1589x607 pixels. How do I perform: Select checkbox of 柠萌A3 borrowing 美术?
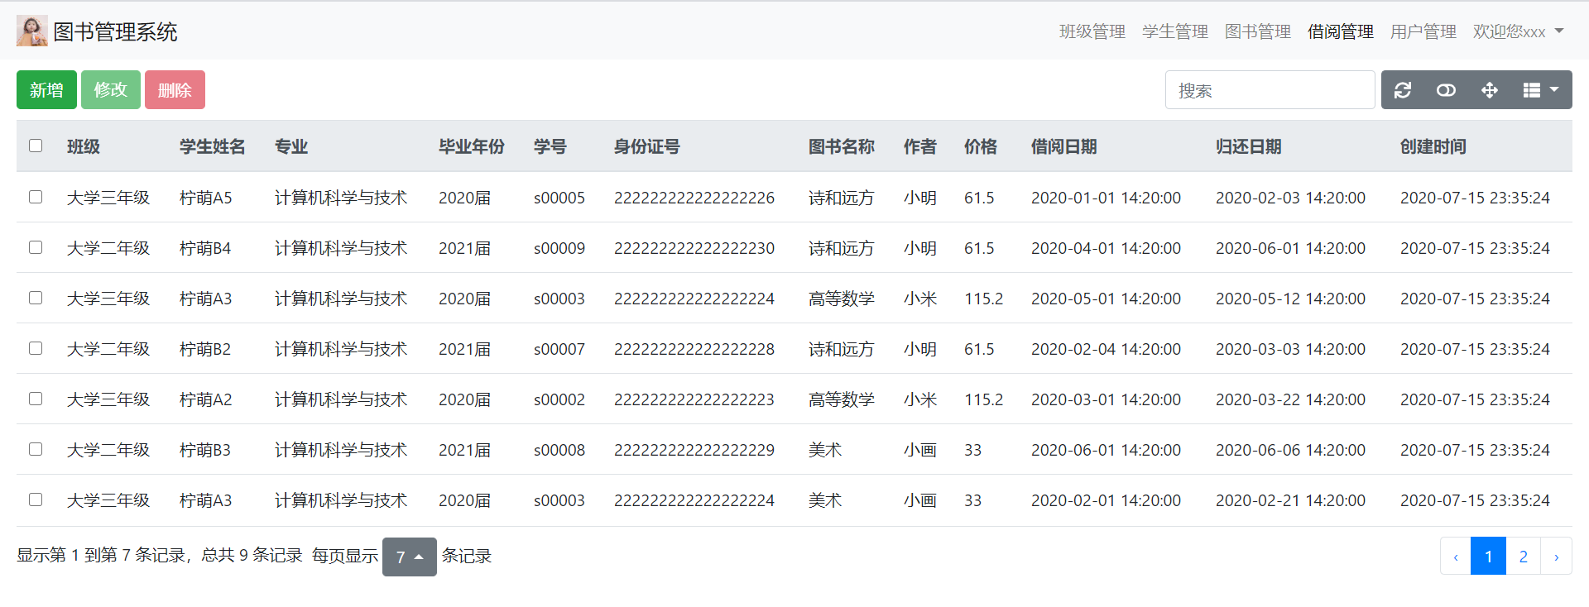[36, 499]
